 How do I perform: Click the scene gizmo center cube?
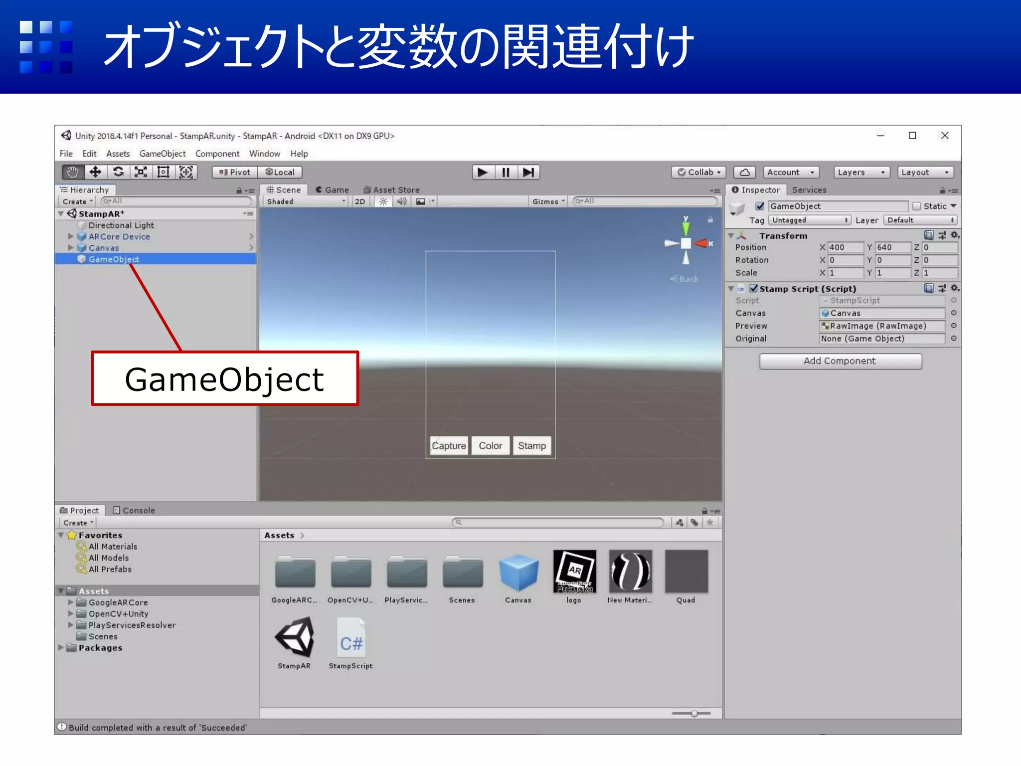click(686, 243)
